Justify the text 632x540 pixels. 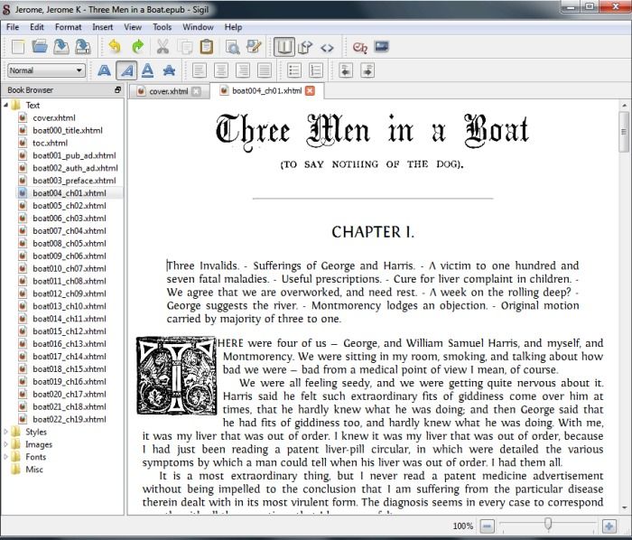[265, 70]
